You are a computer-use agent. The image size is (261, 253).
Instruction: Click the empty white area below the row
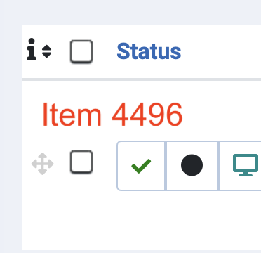tap(141, 220)
